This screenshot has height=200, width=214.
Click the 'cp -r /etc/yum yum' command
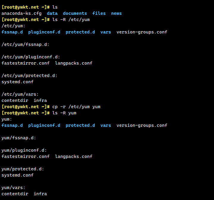point(76,107)
